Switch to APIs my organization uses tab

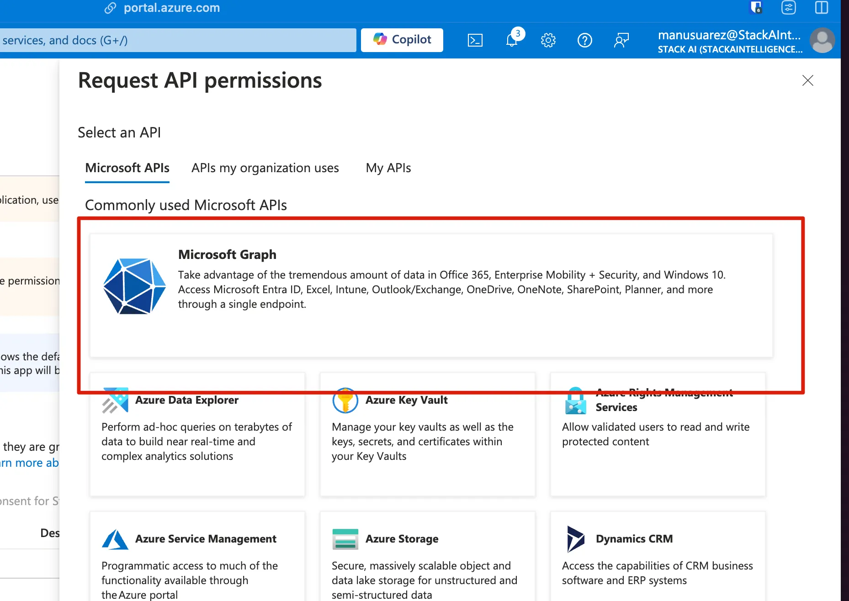[x=265, y=168]
